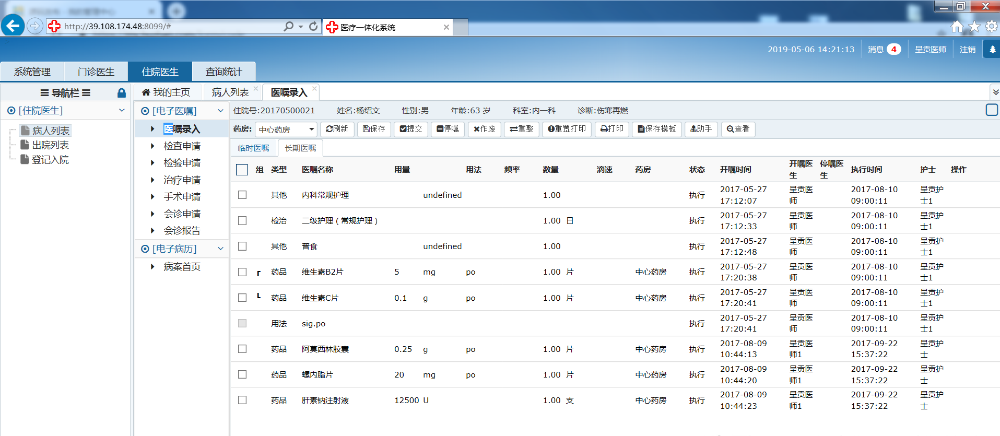Collapse the 电子病历 section
This screenshot has height=436, width=1000.
tap(220, 249)
